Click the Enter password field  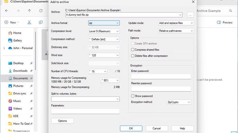pos(161,76)
